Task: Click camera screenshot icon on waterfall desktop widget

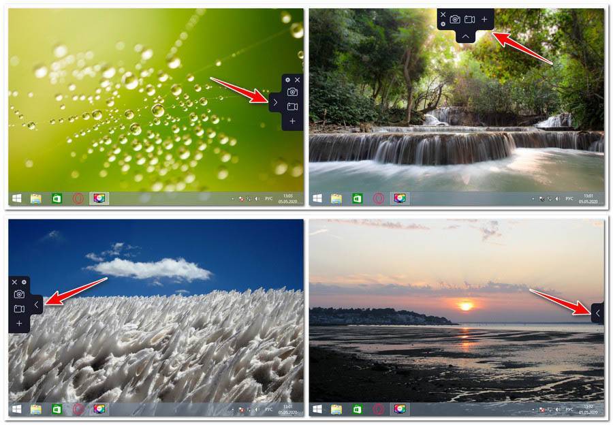Action: (x=455, y=19)
